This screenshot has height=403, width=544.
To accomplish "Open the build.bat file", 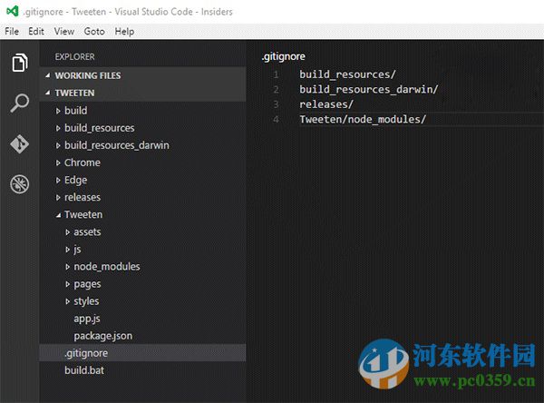I will (x=84, y=370).
